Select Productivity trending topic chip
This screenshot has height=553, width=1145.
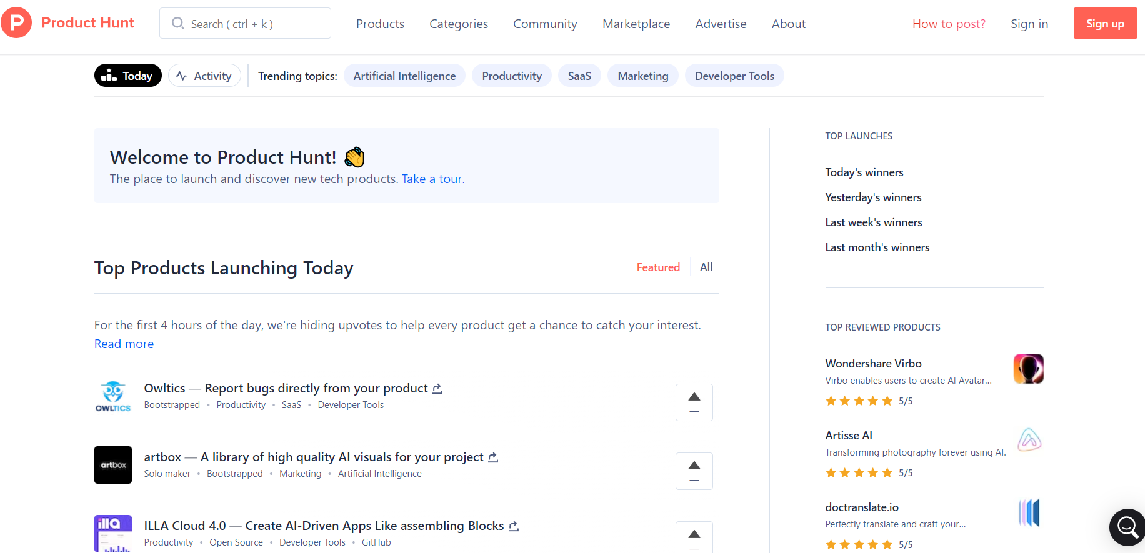(x=512, y=76)
